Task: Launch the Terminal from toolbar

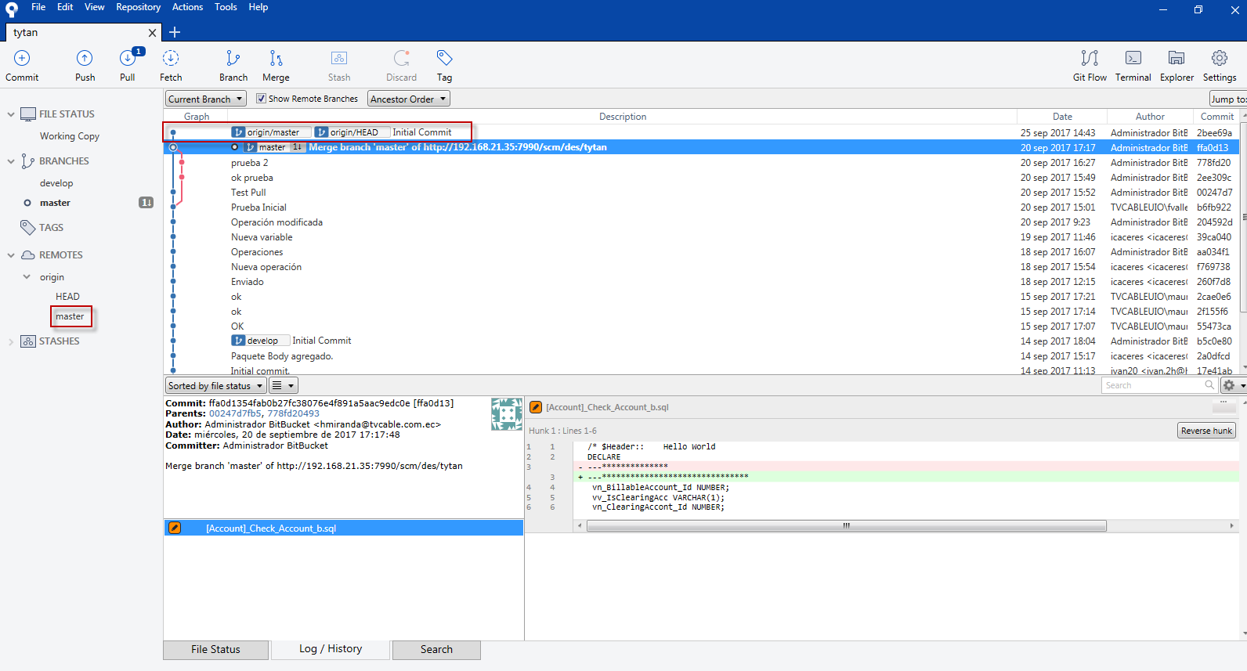Action: tap(1133, 58)
